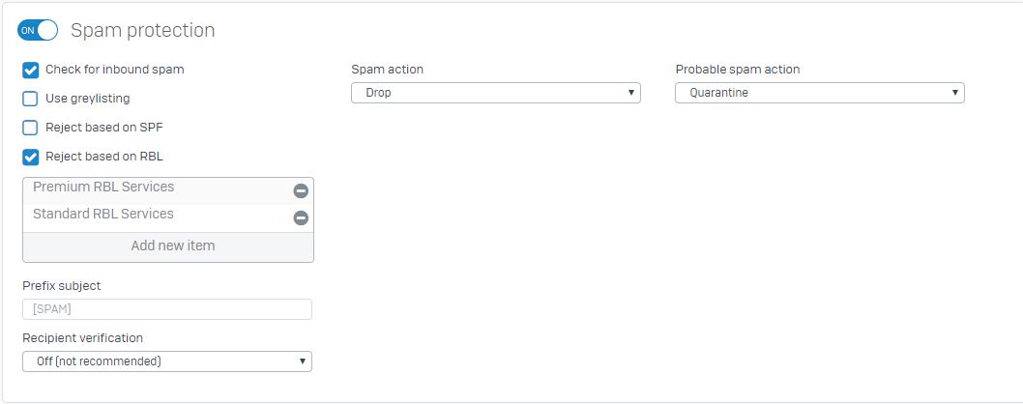The height and width of the screenshot is (404, 1023).
Task: Expand the Probable spam action Quarantine dropdown
Action: tap(819, 93)
